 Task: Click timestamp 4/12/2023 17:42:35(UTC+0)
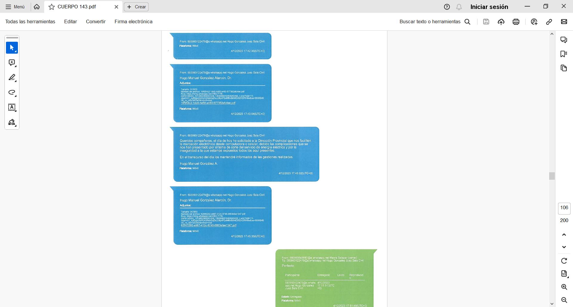pos(248,51)
